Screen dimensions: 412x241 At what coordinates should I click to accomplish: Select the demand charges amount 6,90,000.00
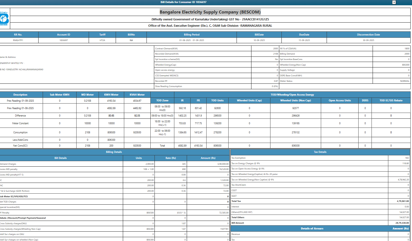[223, 164]
